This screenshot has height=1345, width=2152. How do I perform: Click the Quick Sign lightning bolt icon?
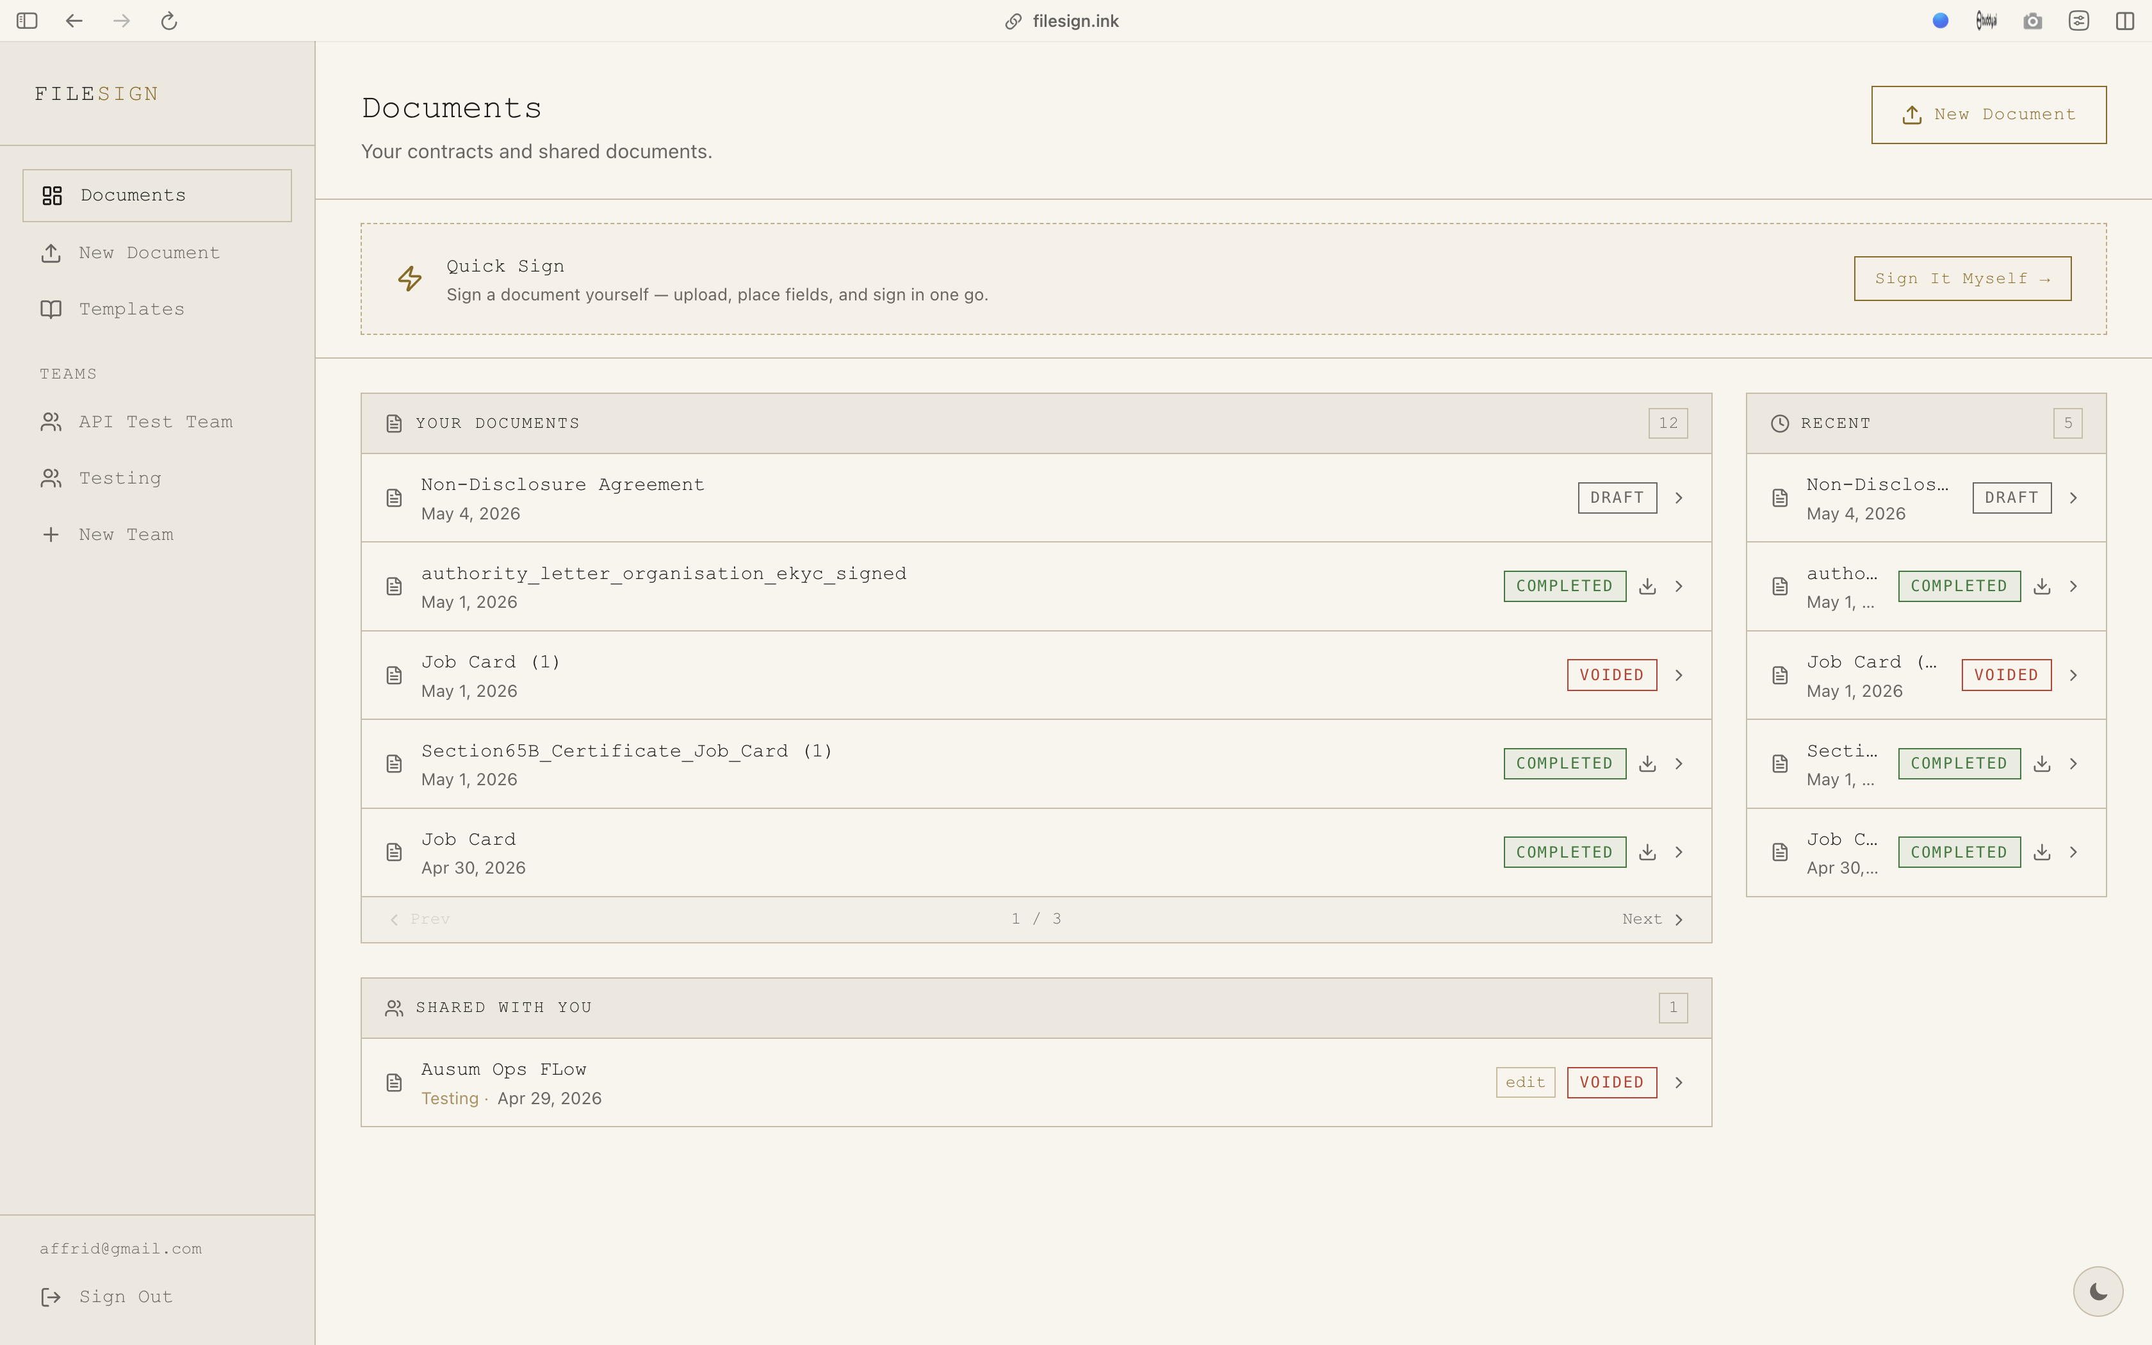click(410, 279)
